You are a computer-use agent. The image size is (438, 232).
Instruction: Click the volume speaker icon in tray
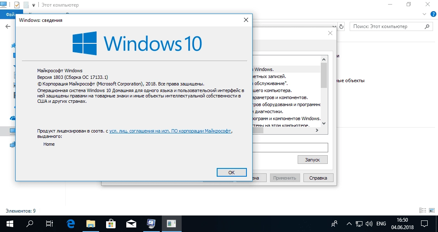tap(369, 224)
